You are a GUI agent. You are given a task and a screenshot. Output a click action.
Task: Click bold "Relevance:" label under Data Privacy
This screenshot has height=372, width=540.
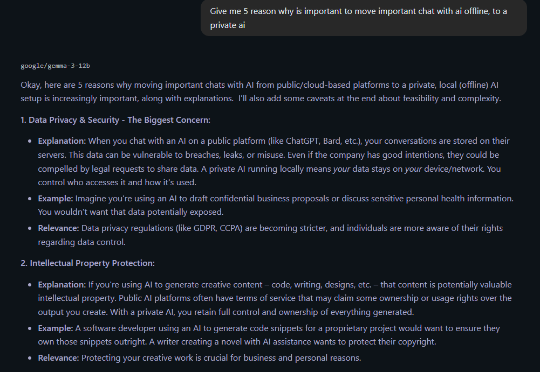click(x=58, y=228)
